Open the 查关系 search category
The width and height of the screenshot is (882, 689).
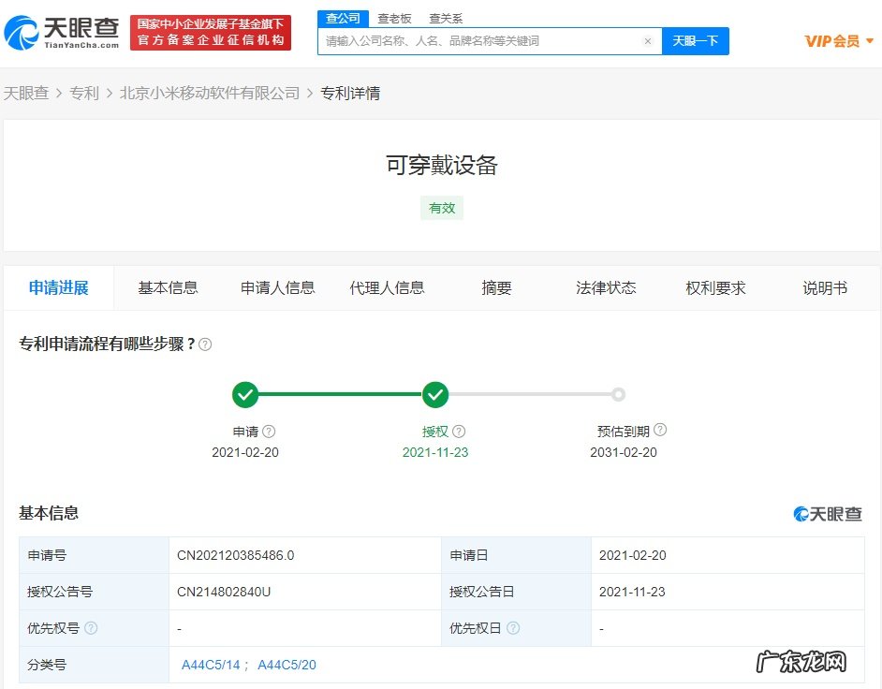[x=445, y=18]
